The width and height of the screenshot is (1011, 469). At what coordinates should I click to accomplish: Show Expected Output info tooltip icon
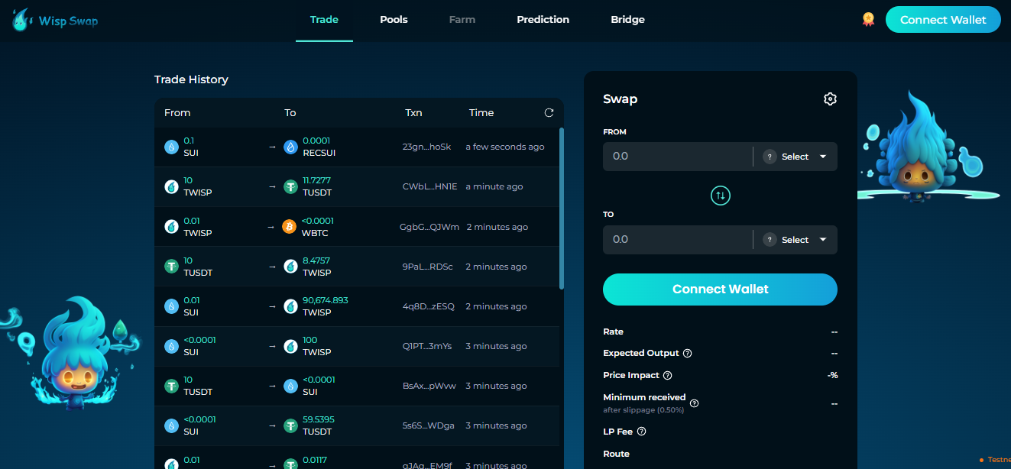(x=687, y=354)
